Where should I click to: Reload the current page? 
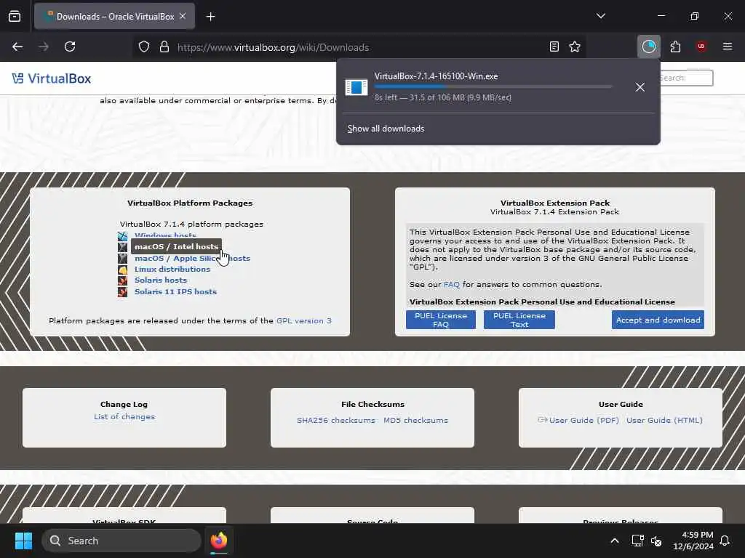[70, 46]
